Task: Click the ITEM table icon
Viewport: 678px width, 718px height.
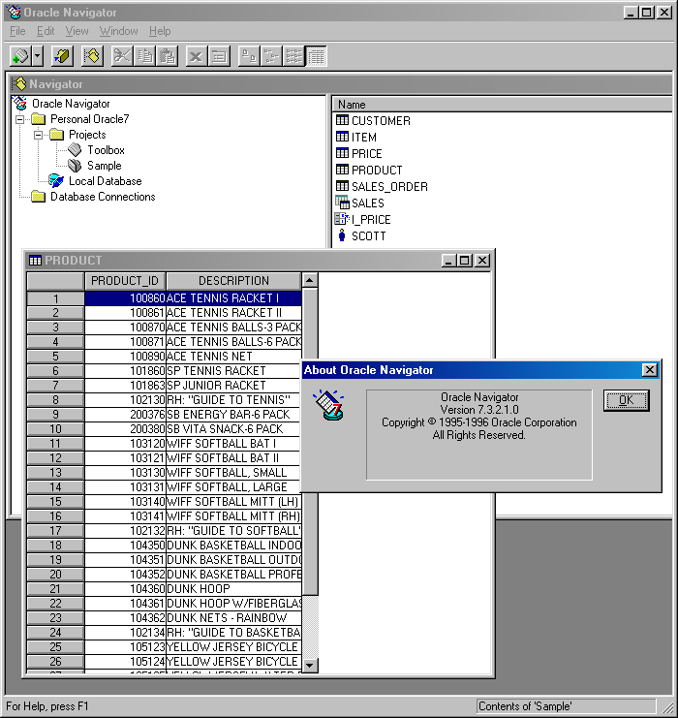Action: click(x=342, y=137)
